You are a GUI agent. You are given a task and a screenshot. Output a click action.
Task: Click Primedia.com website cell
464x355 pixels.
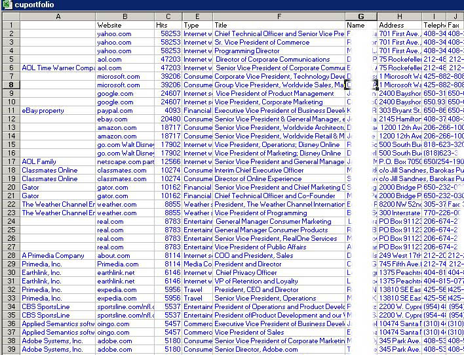(x=125, y=264)
